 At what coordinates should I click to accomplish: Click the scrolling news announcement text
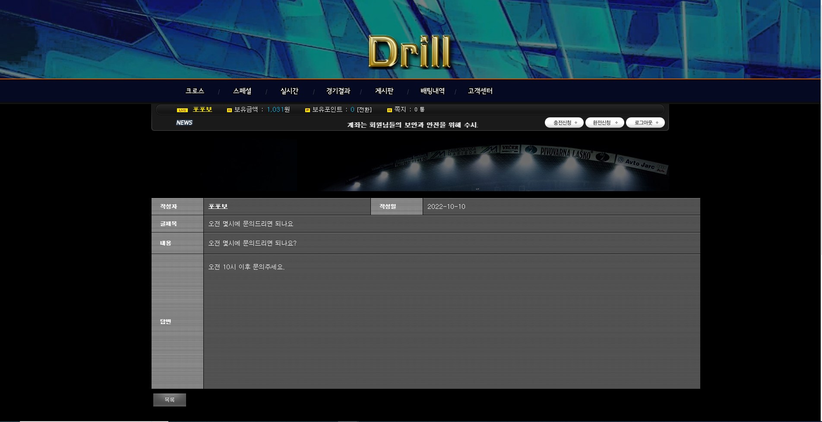coord(412,125)
